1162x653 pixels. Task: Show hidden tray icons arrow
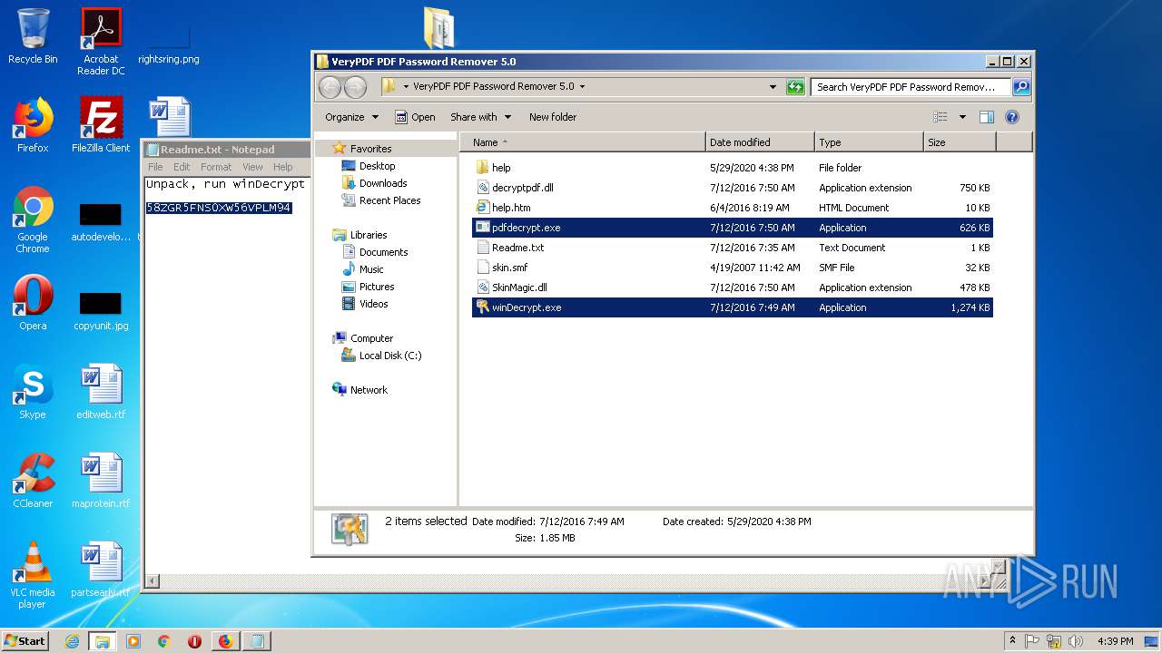(x=1013, y=640)
